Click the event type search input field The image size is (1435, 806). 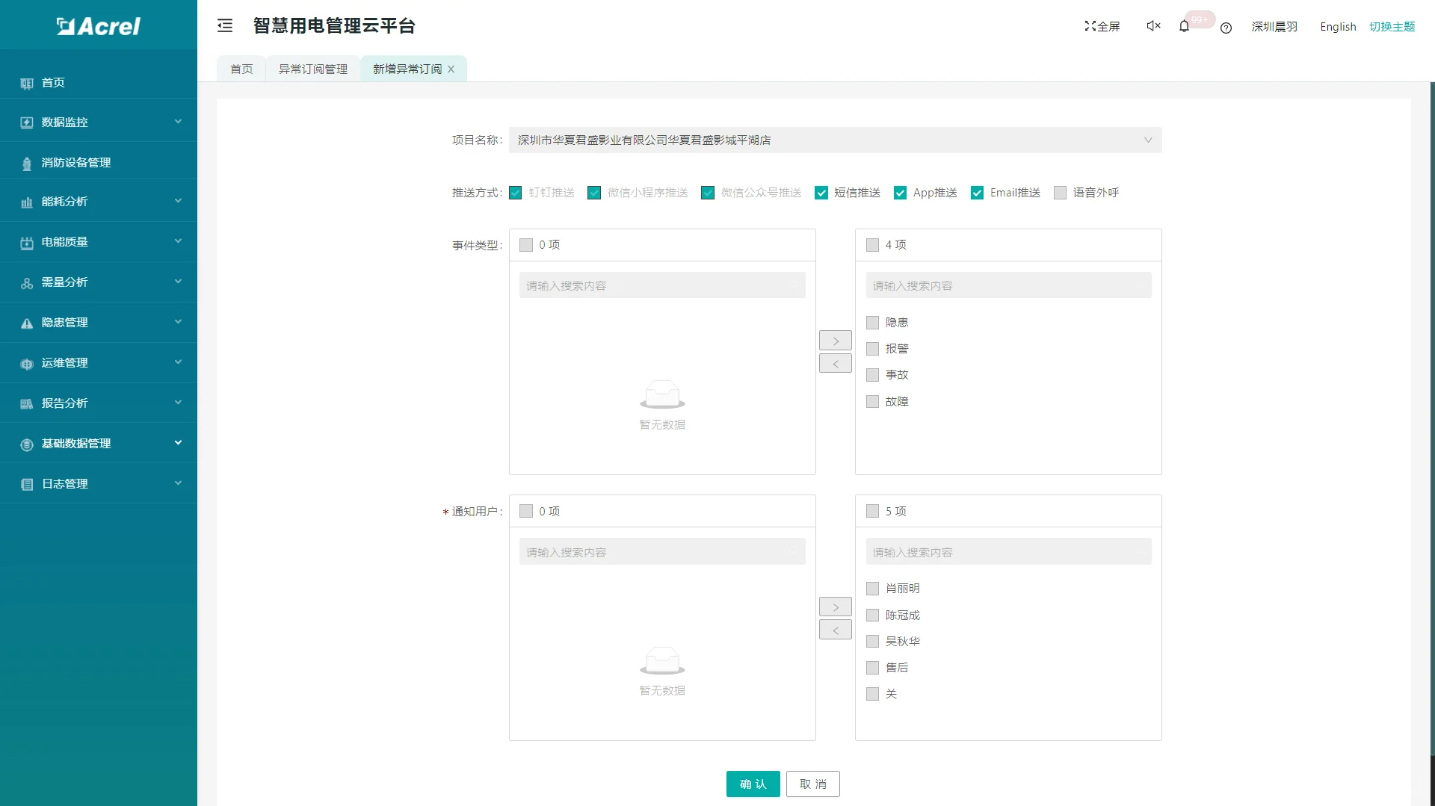click(x=661, y=285)
